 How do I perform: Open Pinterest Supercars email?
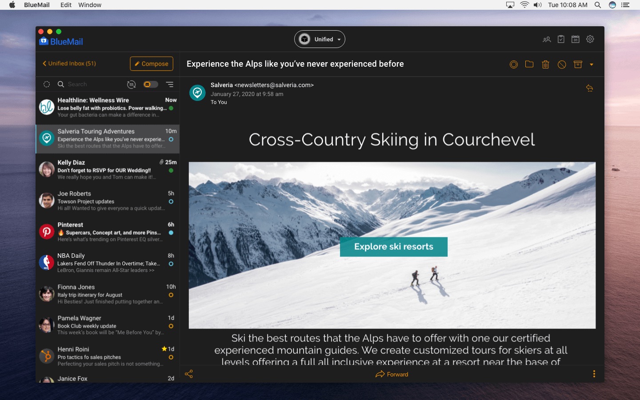pyautogui.click(x=108, y=232)
